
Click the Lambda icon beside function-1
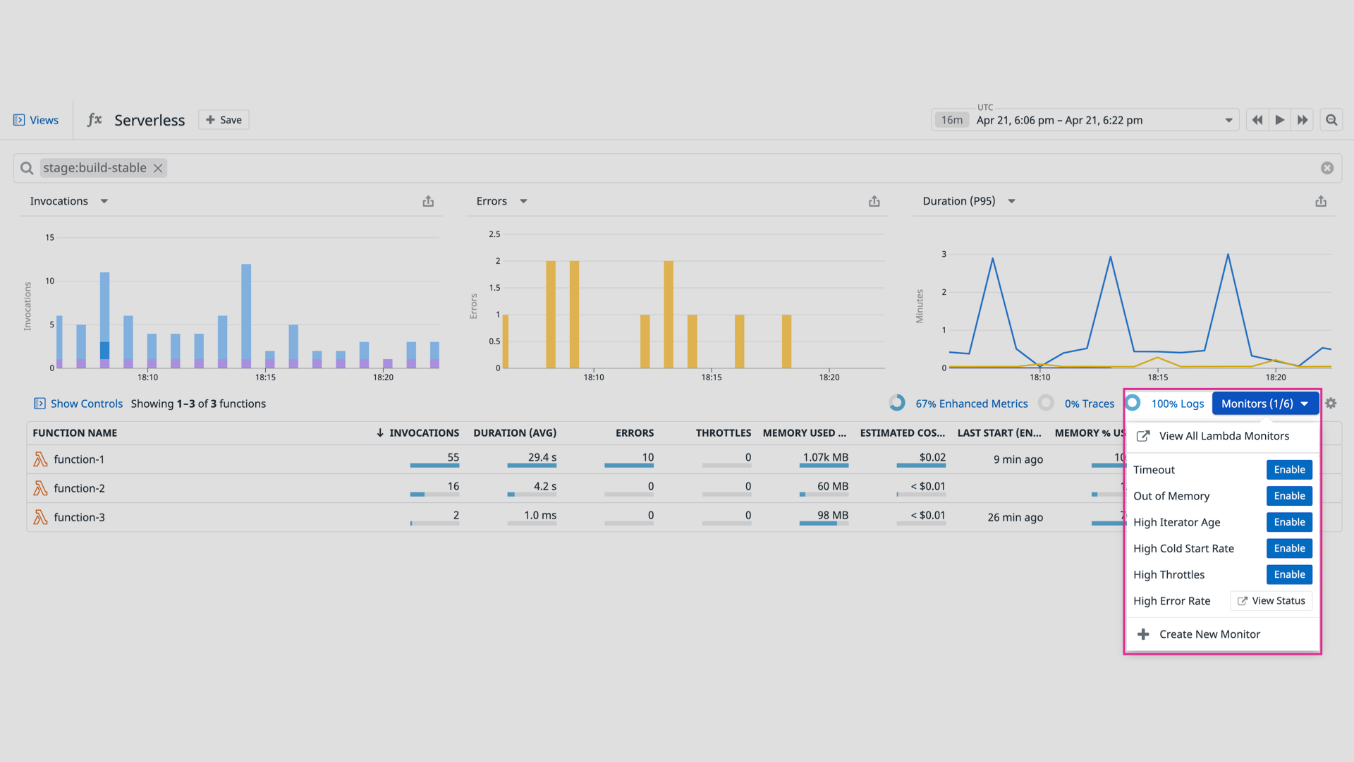coord(40,459)
